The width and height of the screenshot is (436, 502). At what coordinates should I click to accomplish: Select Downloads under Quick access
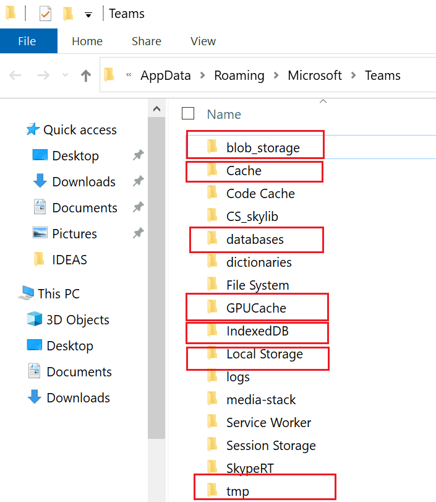[x=83, y=182]
